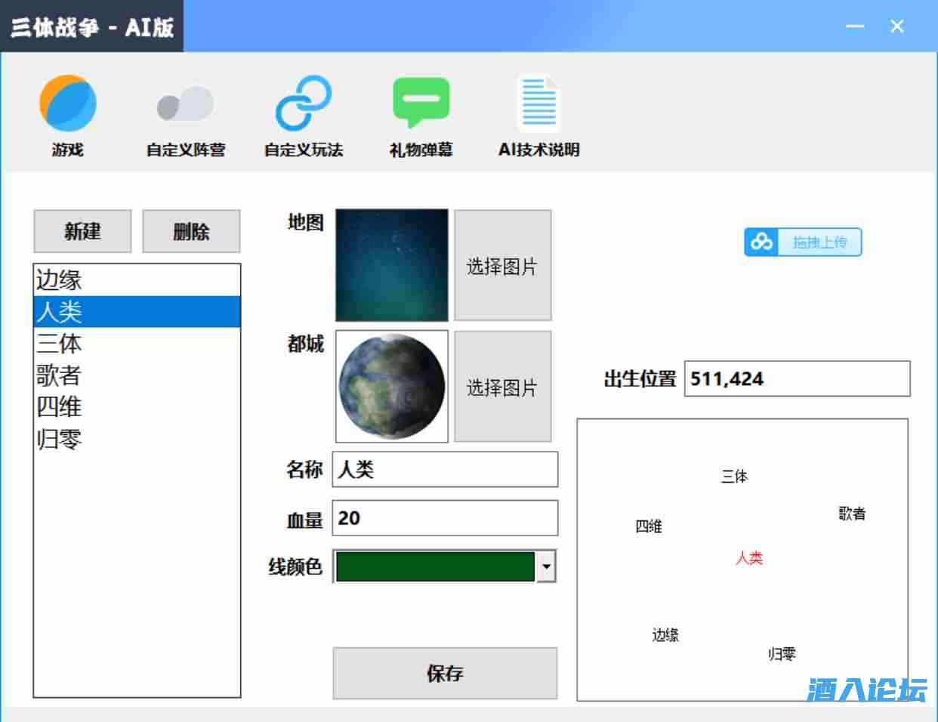Open the 礼物弹幕 chat bubble icon
Viewport: 938px width, 722px height.
[421, 103]
